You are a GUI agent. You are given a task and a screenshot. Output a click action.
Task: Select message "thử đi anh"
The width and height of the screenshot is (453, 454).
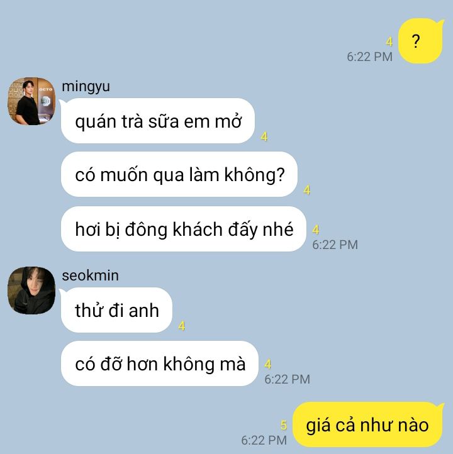pos(116,310)
